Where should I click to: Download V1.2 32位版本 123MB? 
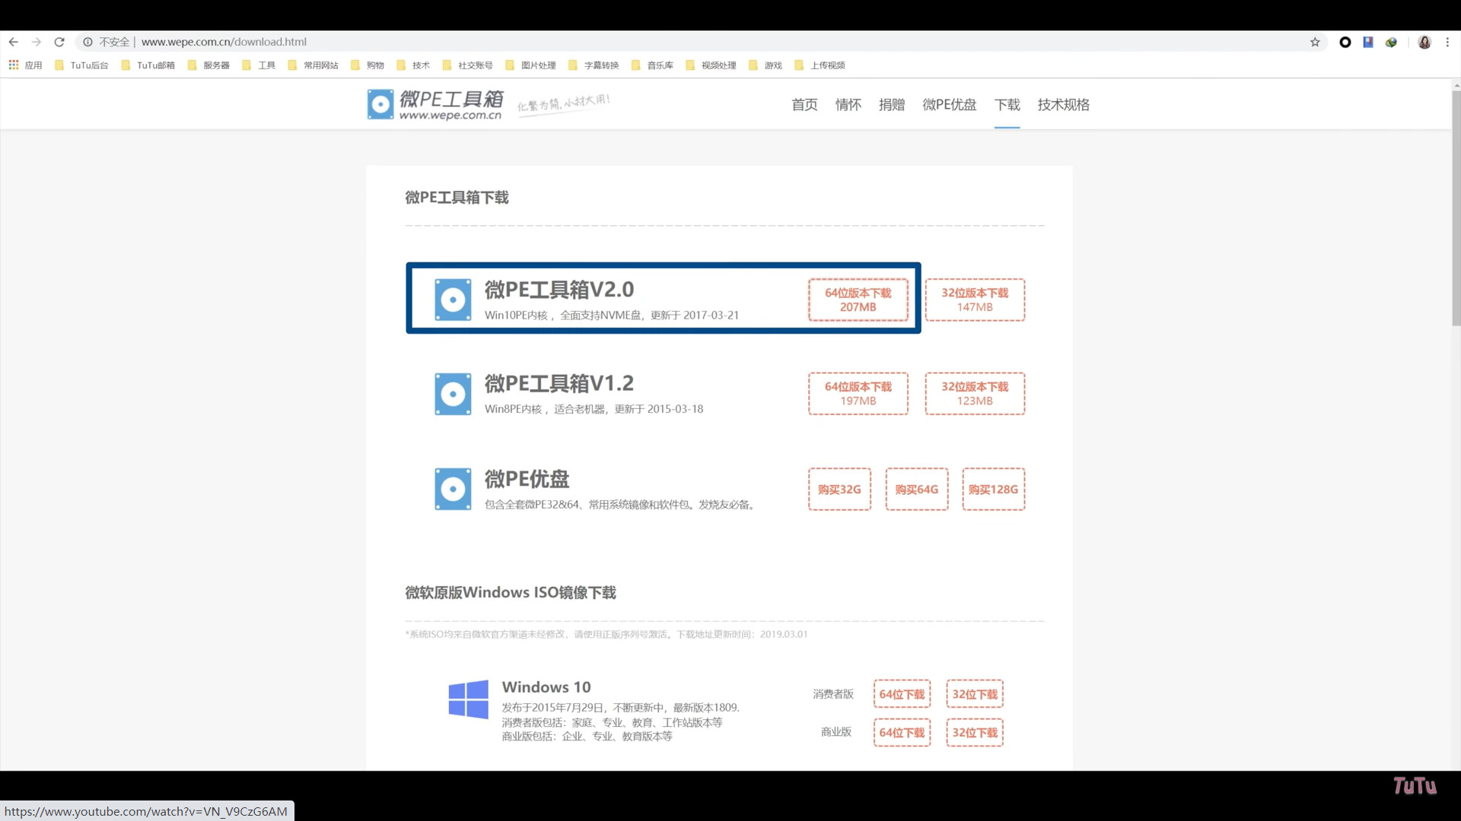click(x=975, y=394)
